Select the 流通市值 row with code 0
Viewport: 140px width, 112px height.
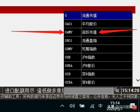pyautogui.click(x=98, y=15)
